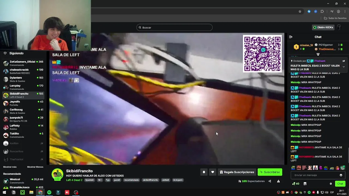Open Dylantero channel in sidebar
The width and height of the screenshot is (349, 196).
[23, 79]
